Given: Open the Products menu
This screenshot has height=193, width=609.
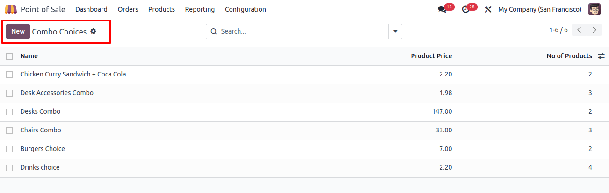Looking at the screenshot, I should [x=161, y=9].
